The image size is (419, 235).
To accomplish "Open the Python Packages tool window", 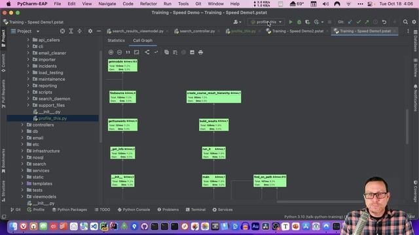I will click(x=69, y=210).
